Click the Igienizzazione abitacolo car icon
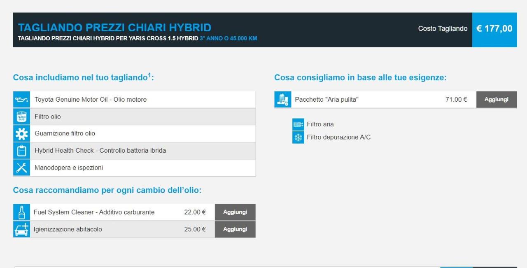 [x=21, y=229]
